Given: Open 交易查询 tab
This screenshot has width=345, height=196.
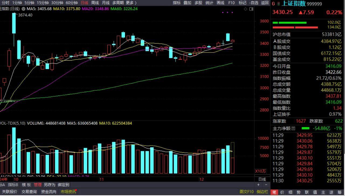Looking at the screenshot, I should tap(29, 192).
